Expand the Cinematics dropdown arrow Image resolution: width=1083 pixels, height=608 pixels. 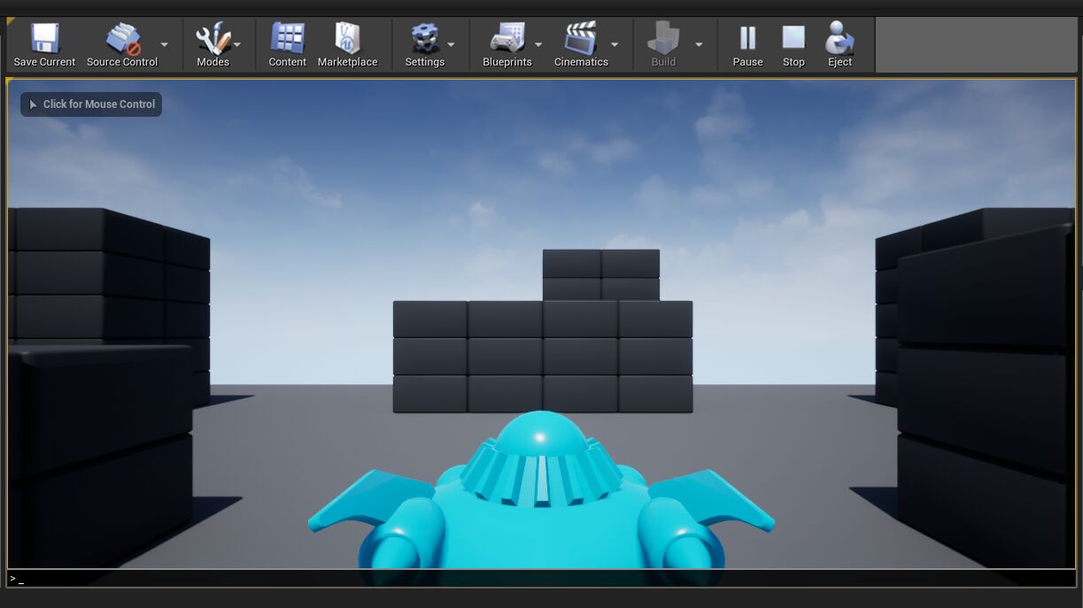click(615, 44)
